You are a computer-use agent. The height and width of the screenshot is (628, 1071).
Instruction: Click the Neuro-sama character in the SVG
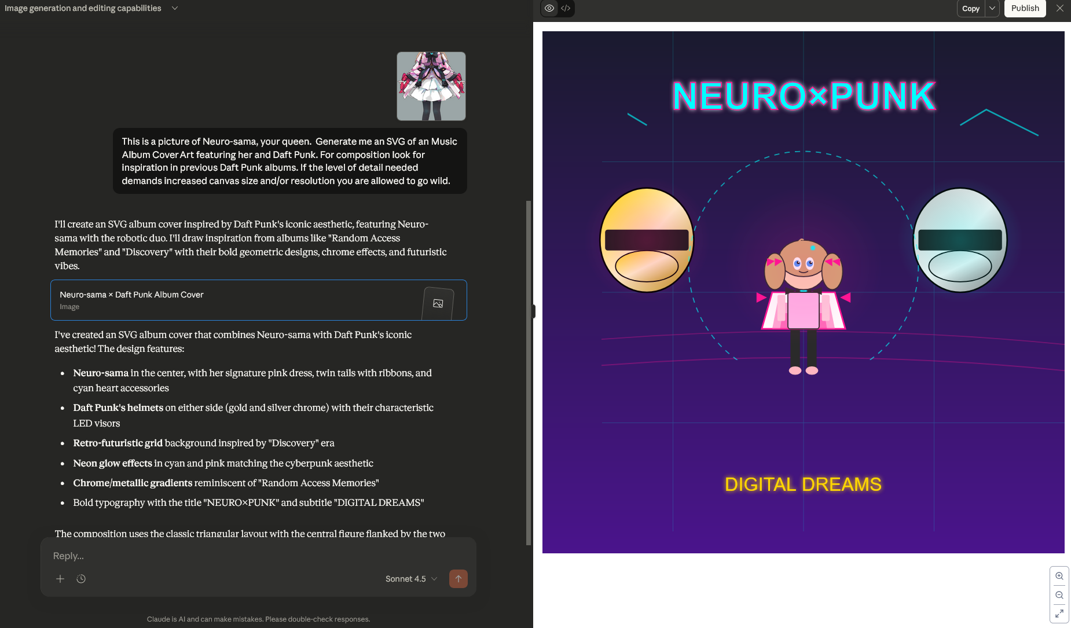(x=804, y=307)
